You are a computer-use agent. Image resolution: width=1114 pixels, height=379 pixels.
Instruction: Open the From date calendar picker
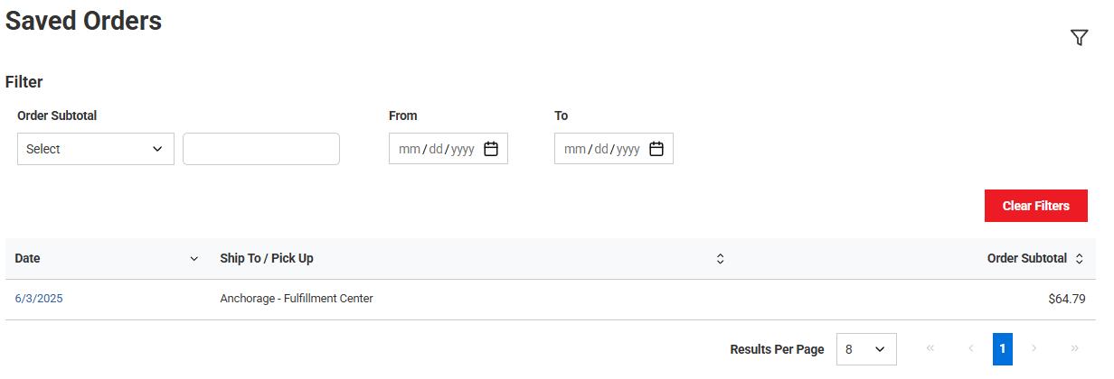tap(491, 149)
